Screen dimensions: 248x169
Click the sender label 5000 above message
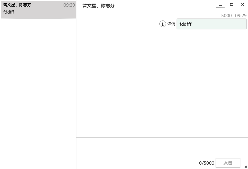227,16
